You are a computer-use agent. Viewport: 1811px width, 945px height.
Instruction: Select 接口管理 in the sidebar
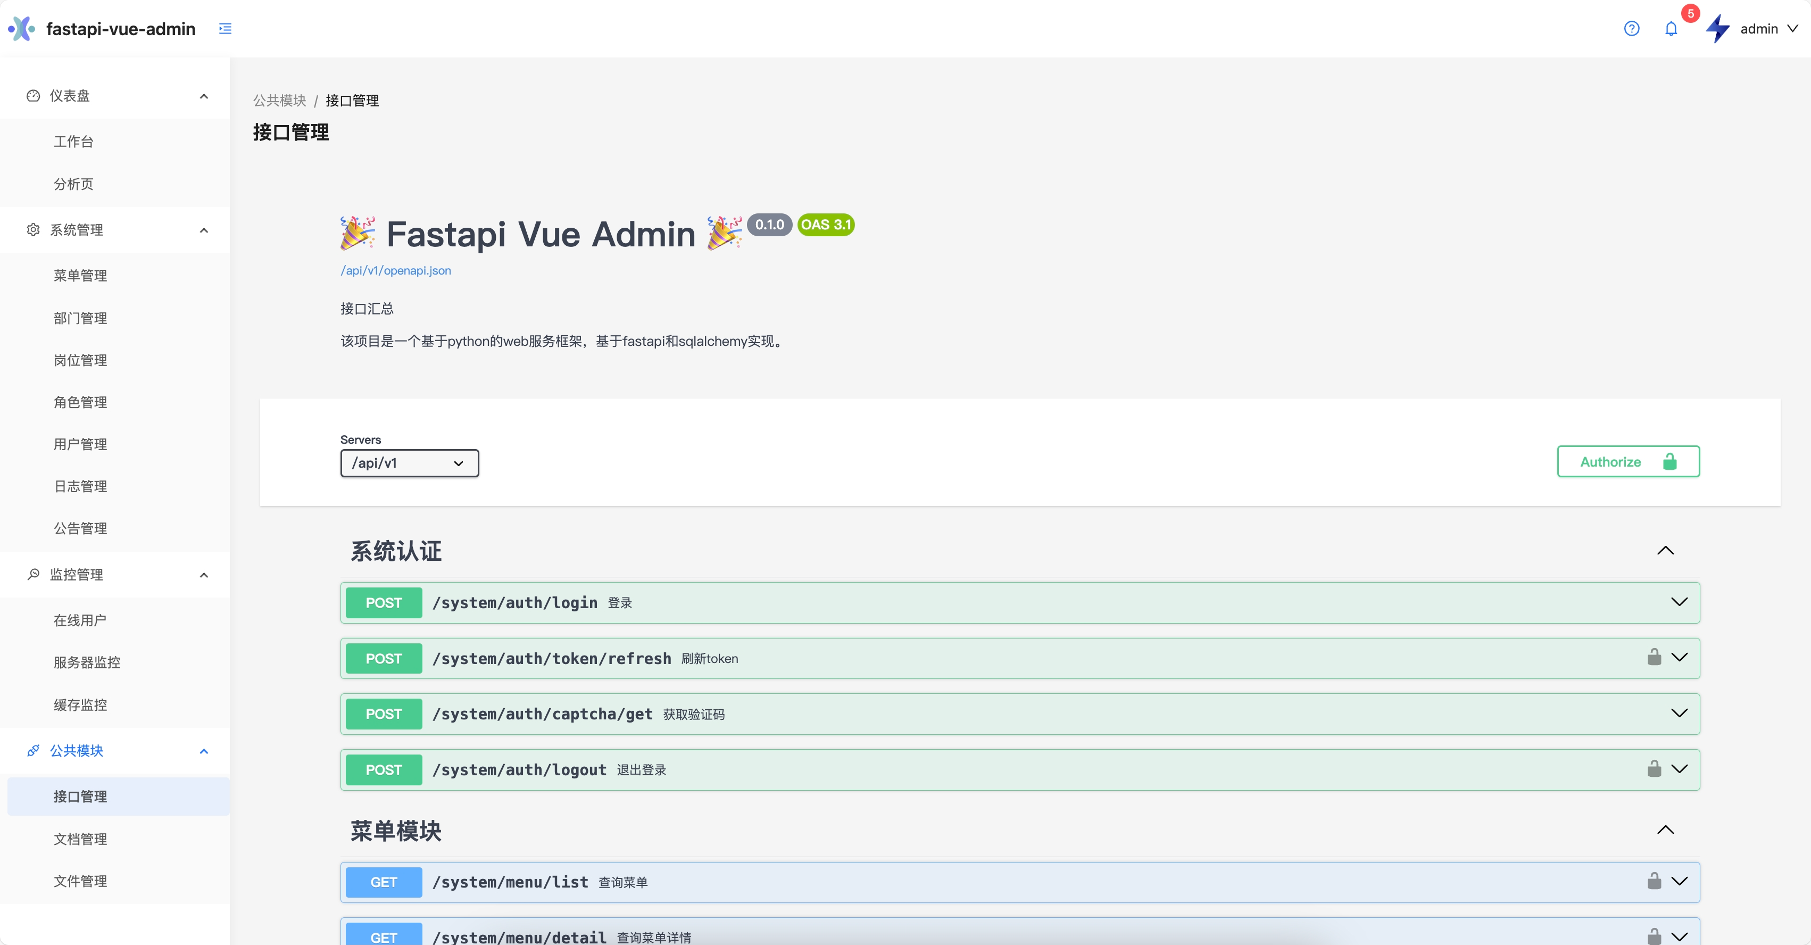tap(118, 797)
